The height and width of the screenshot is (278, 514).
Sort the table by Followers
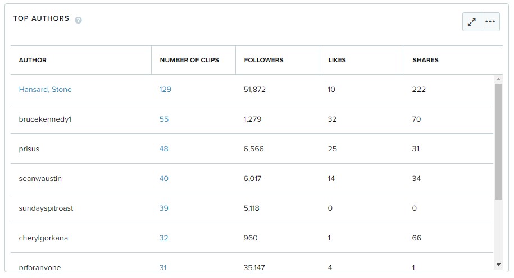pyautogui.click(x=263, y=60)
